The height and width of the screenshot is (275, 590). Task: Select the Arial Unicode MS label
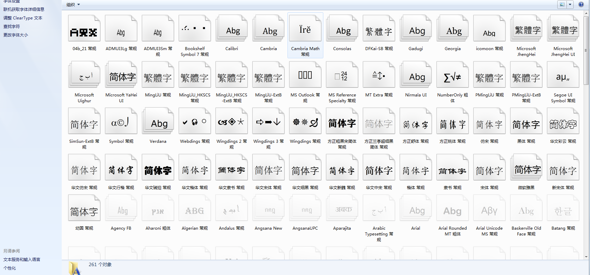click(x=489, y=231)
